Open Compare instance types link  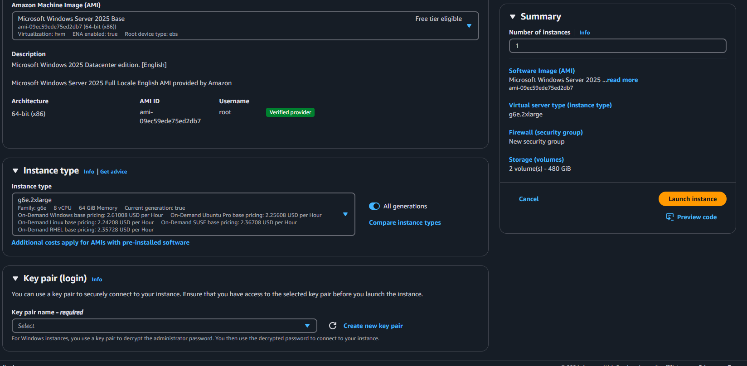click(405, 222)
